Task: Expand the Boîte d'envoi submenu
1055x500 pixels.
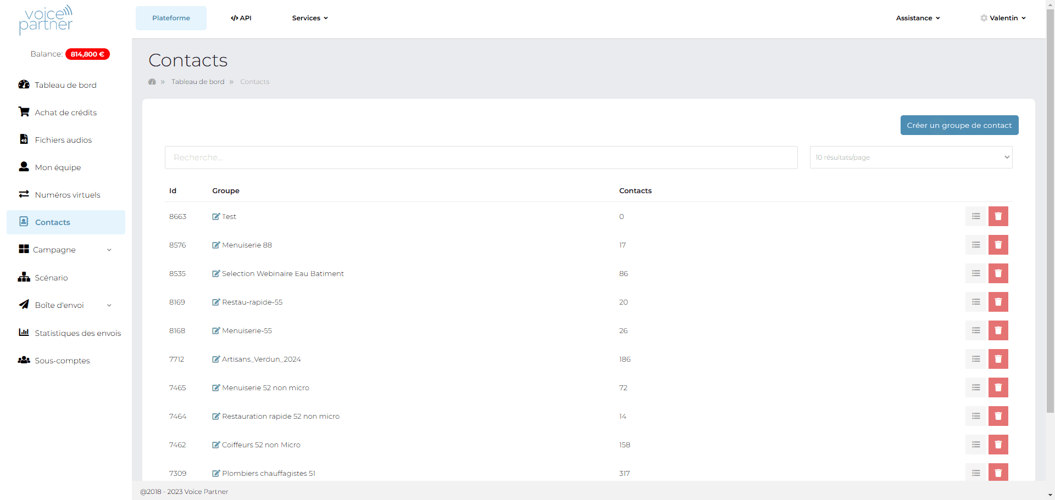Action: pos(66,305)
